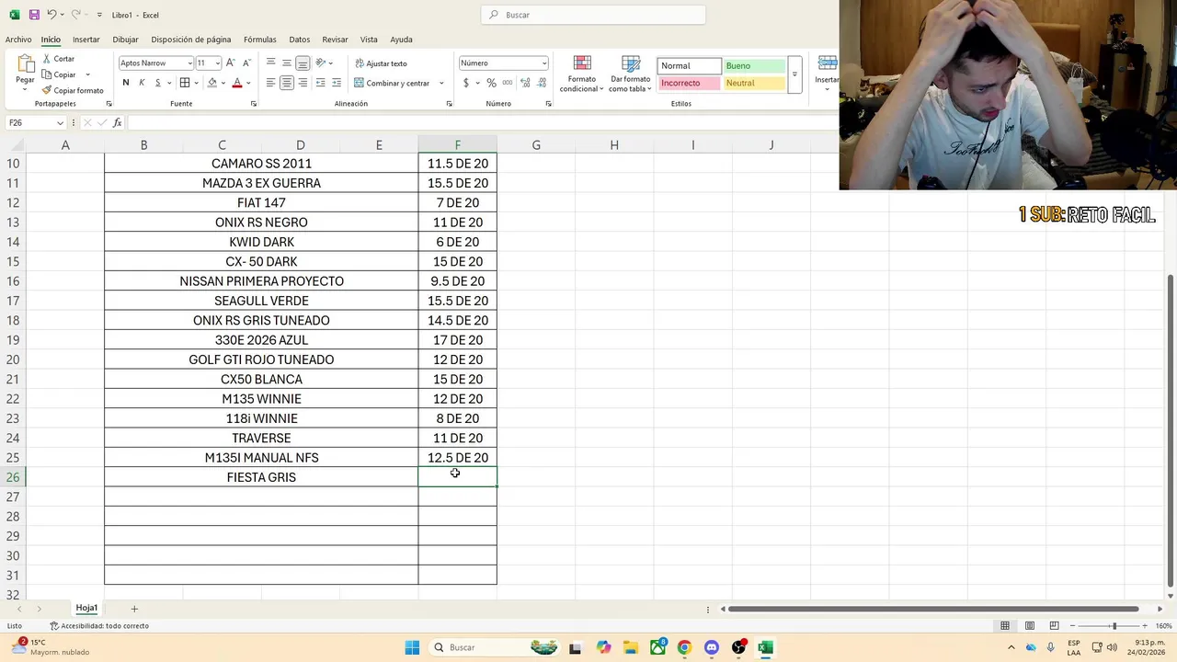
Task: Align text right
Action: tap(303, 83)
